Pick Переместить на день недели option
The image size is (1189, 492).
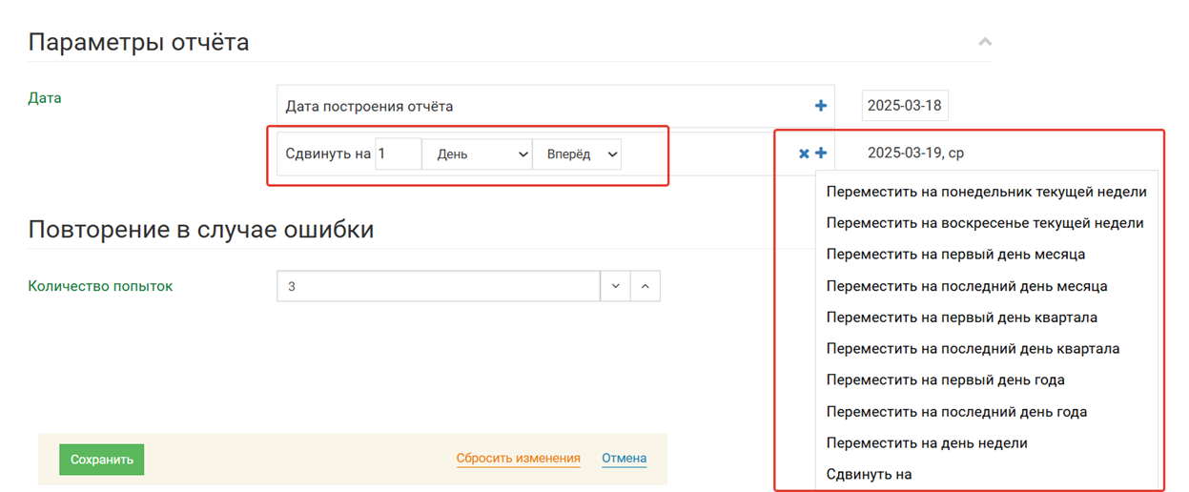pyautogui.click(x=927, y=443)
